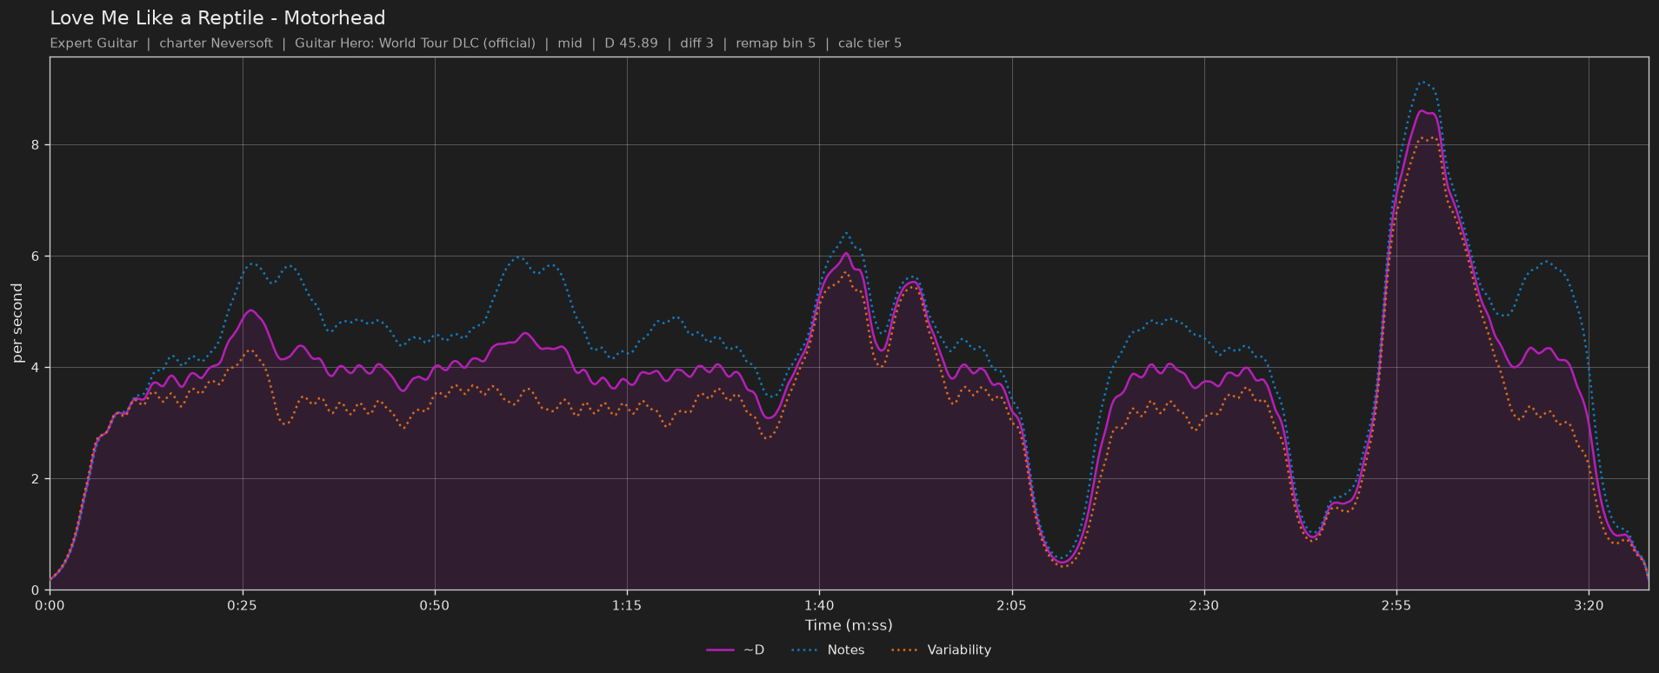Click the 2:30 x-axis tick label
Image resolution: width=1659 pixels, height=673 pixels.
[1204, 606]
